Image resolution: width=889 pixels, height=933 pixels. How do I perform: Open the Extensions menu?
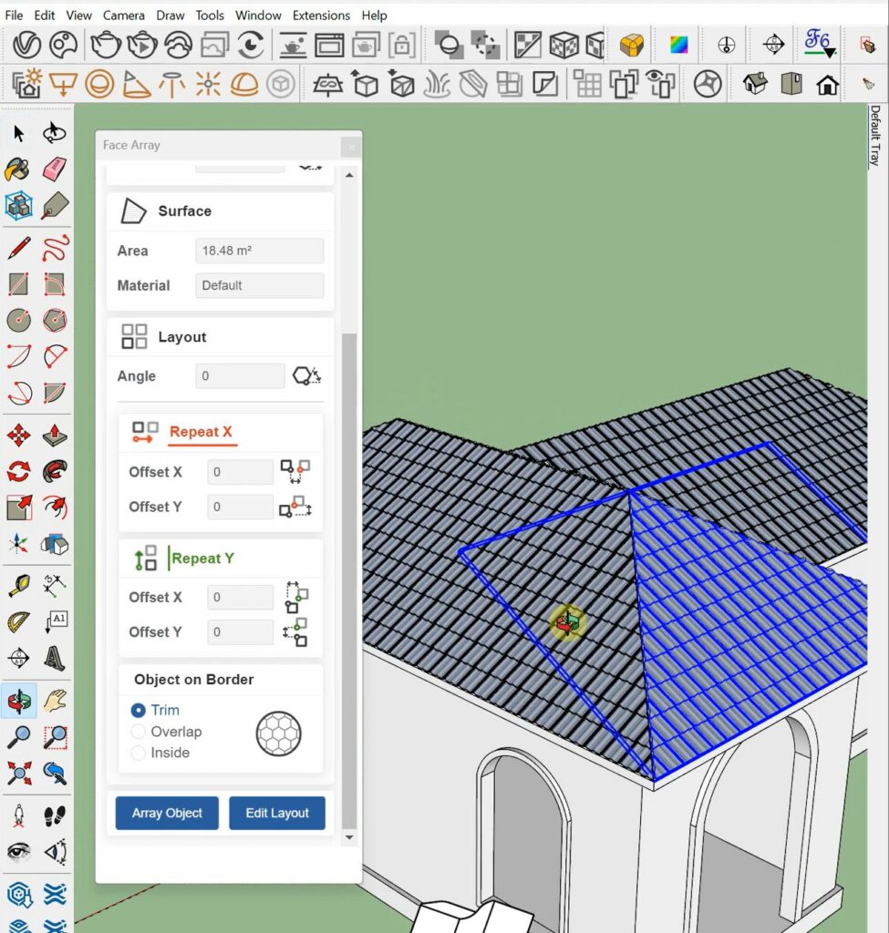[321, 15]
